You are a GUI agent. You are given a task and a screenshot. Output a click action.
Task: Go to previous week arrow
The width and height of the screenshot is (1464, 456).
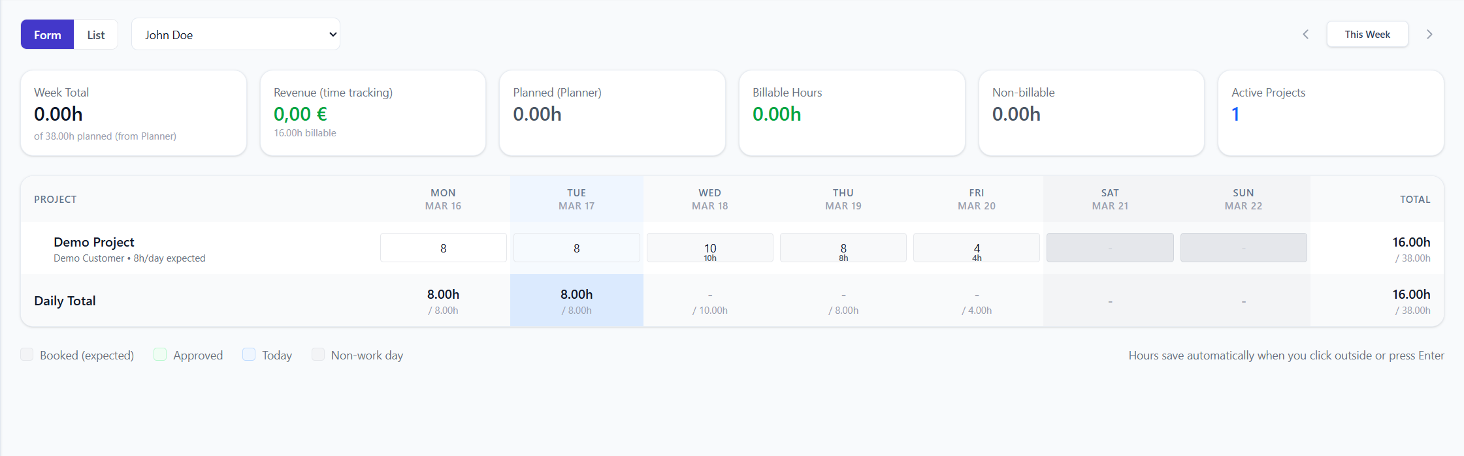(x=1305, y=35)
